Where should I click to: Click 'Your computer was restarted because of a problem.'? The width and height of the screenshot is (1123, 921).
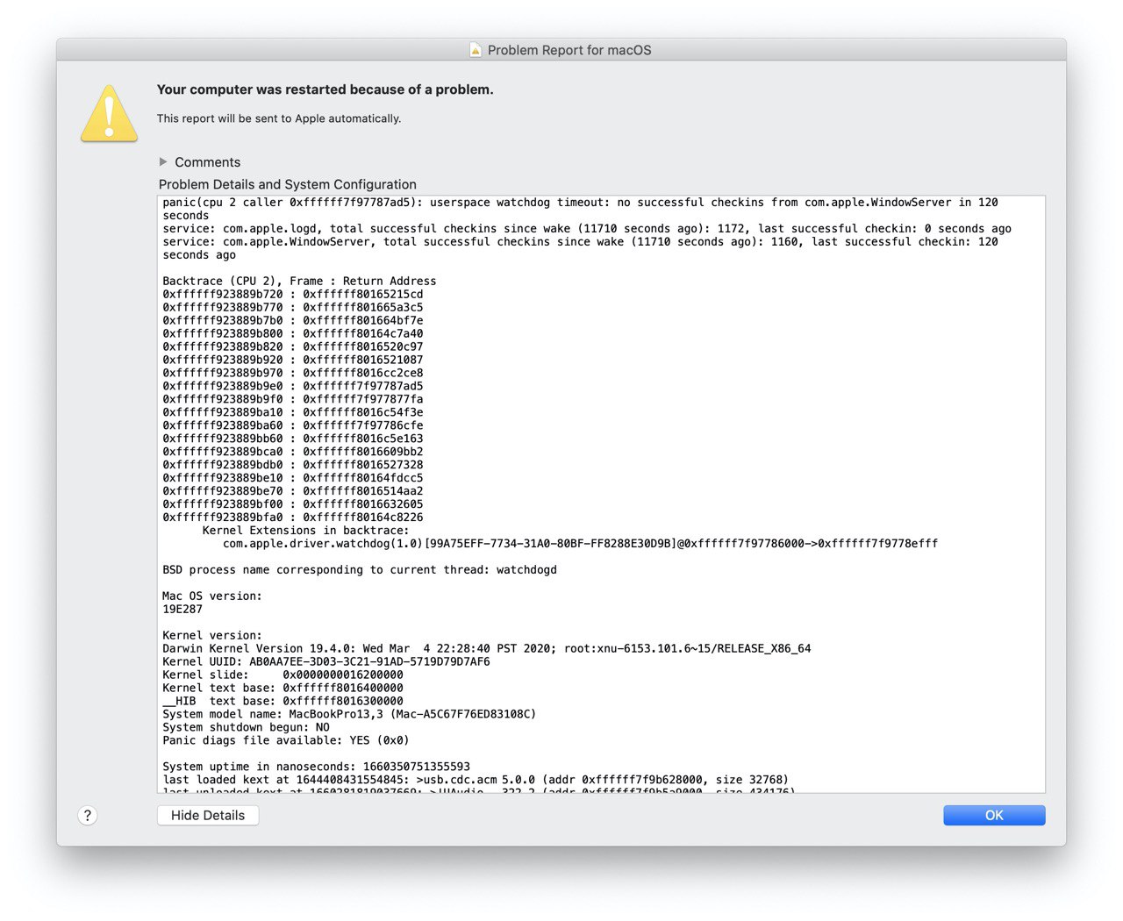325,89
